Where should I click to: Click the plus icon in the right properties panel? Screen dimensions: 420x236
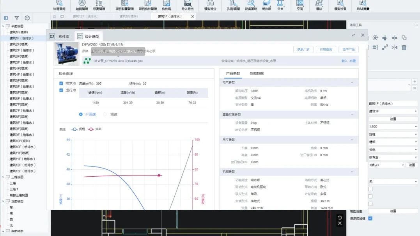(x=415, y=82)
